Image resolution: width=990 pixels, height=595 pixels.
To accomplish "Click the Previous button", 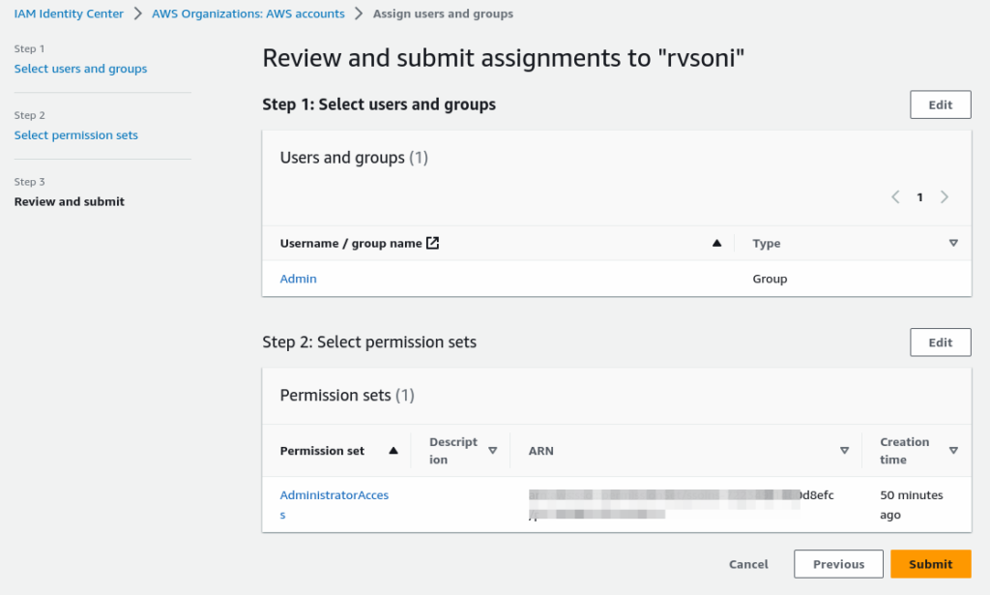I will 837,564.
